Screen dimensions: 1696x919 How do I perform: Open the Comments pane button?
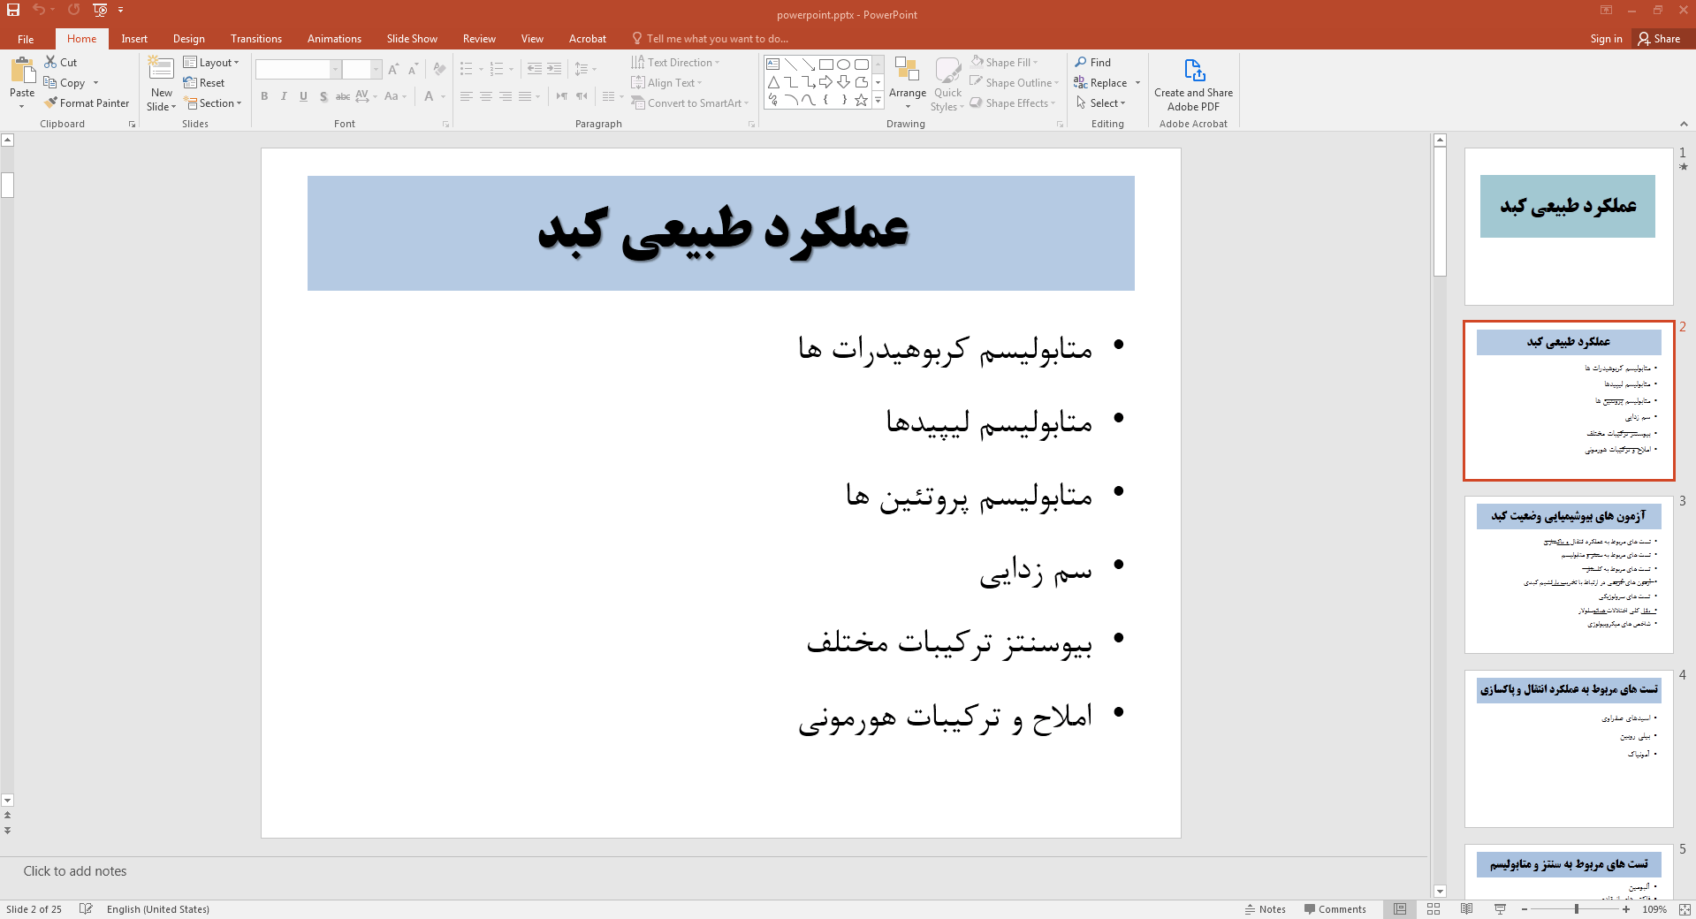pyautogui.click(x=1335, y=909)
